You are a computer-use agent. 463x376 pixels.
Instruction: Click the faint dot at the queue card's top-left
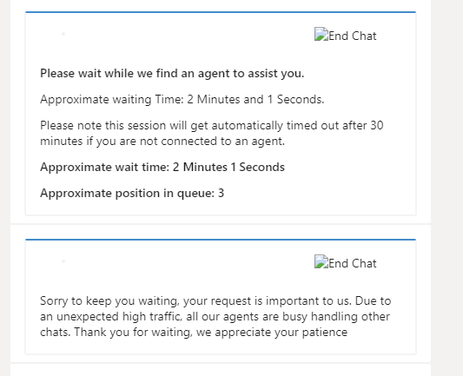click(x=63, y=34)
